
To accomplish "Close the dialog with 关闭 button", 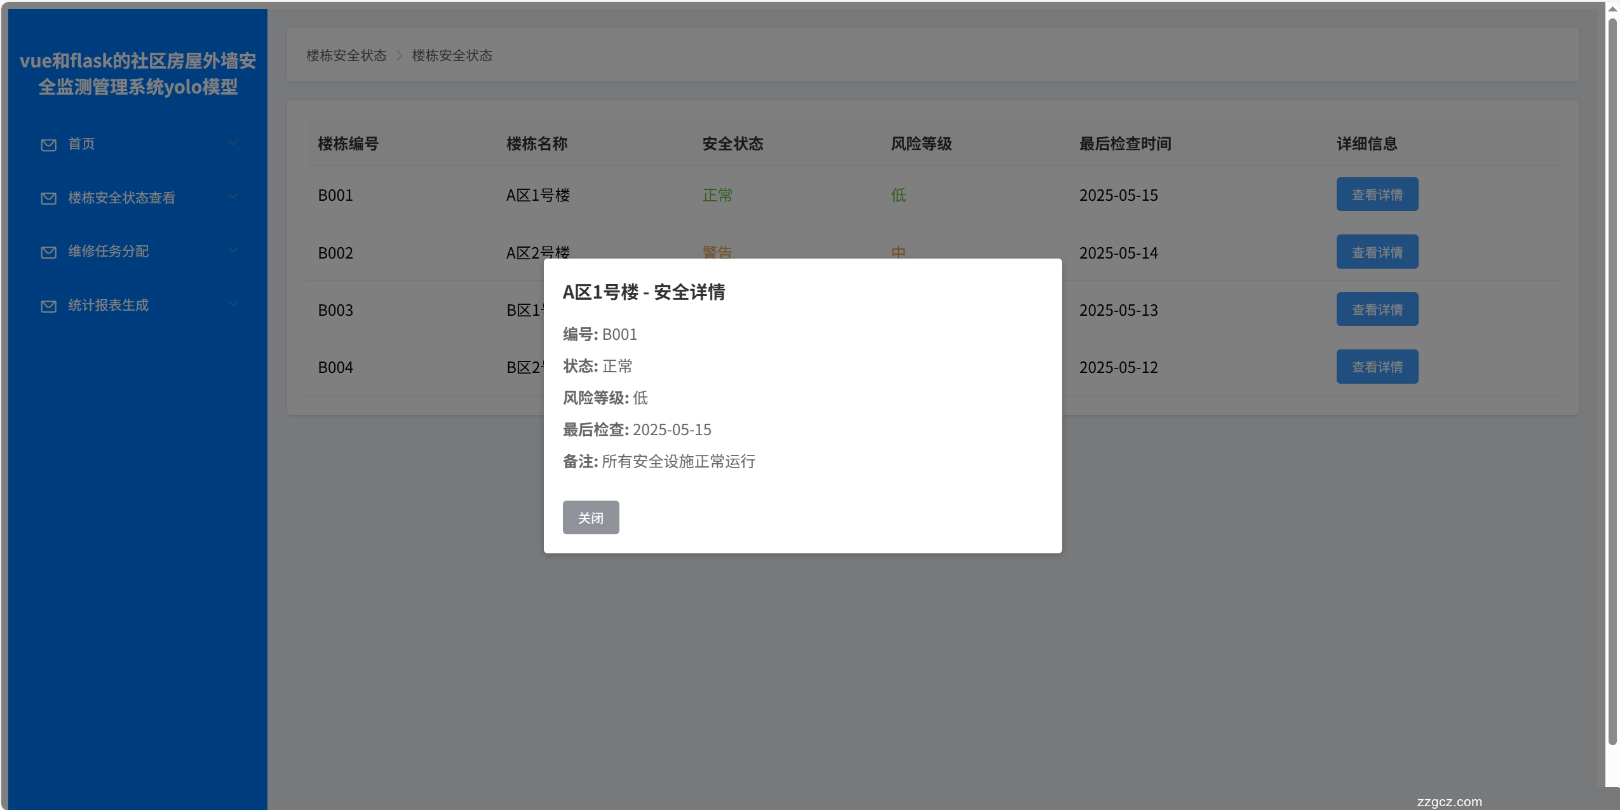I will [590, 518].
